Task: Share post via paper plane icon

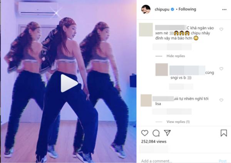Action: point(167,133)
